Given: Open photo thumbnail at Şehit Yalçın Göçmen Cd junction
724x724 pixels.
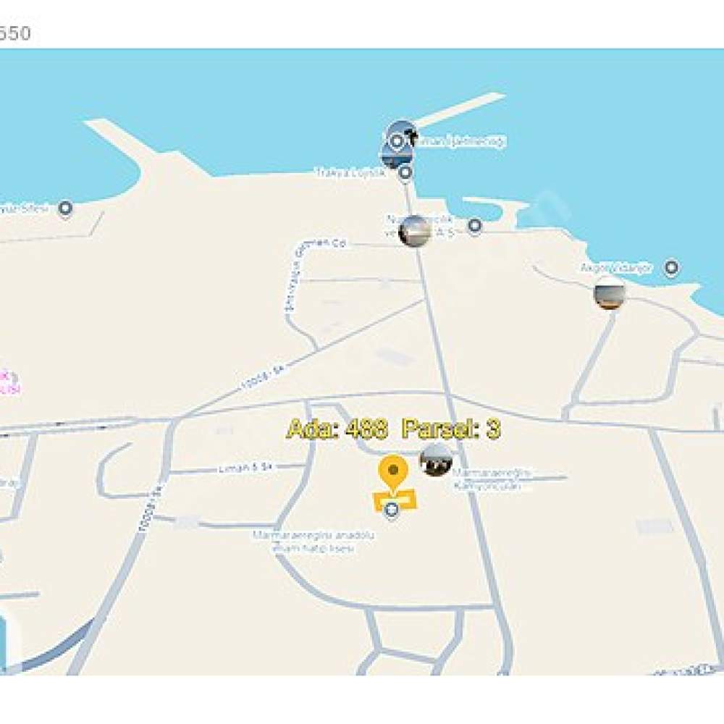Looking at the screenshot, I should point(415,231).
